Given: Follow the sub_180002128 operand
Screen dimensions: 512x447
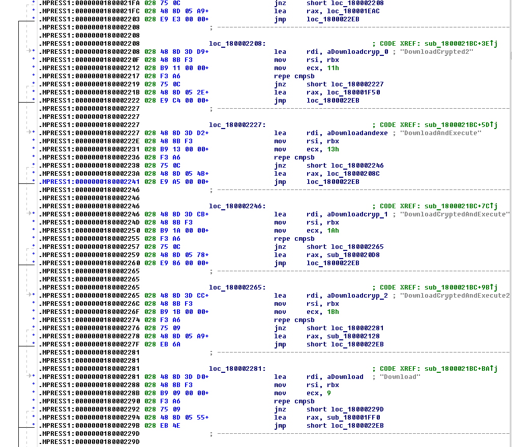Looking at the screenshot, I should [x=353, y=336].
